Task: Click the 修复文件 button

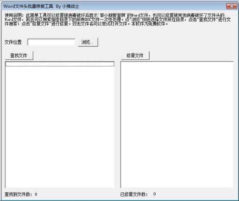Action: (135, 56)
